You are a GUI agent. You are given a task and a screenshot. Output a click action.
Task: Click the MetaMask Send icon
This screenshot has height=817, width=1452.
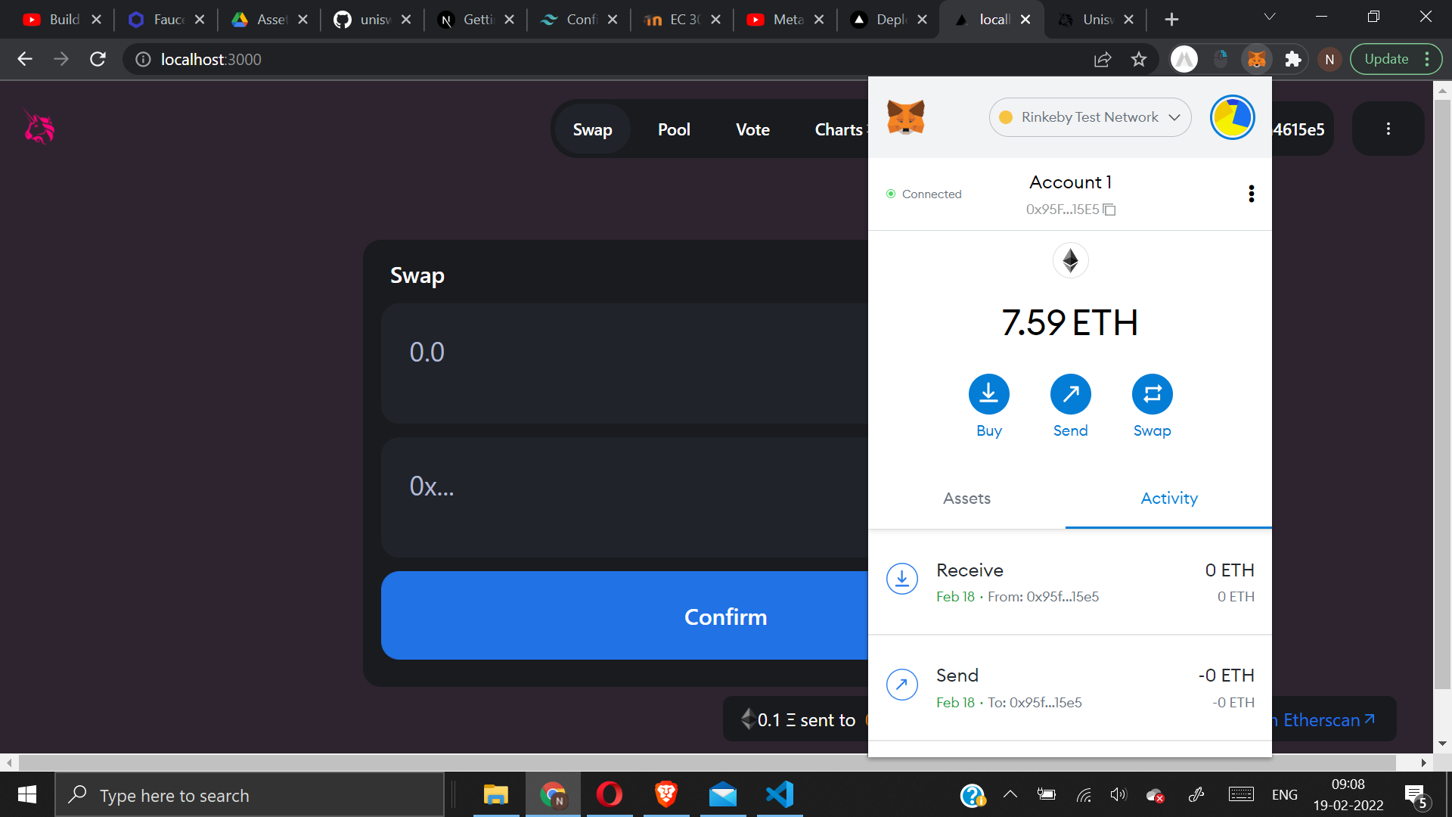[x=1070, y=394]
